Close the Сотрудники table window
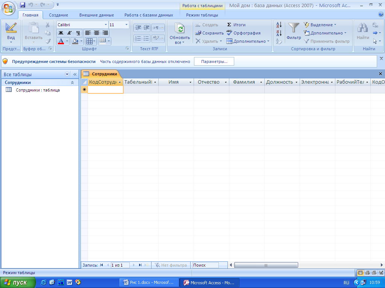This screenshot has width=385, height=288. [380, 74]
